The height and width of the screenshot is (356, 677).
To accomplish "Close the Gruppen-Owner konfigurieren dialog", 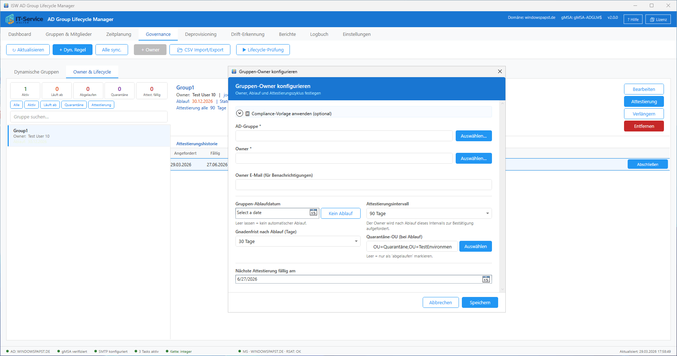I will [x=500, y=72].
